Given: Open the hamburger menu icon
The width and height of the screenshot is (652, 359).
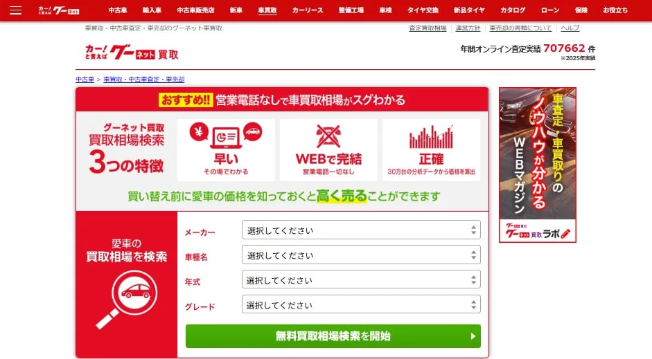Looking at the screenshot, I should tap(15, 10).
